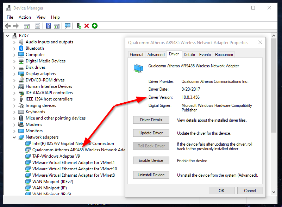
Task: Click the Mice and other pointing devices icon
Action: 21,118
